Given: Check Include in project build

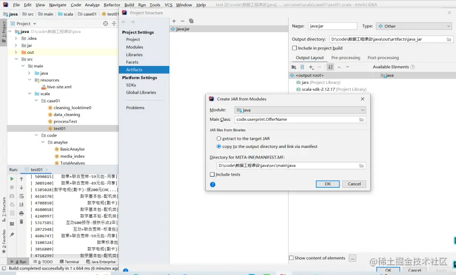Looking at the screenshot, I should pos(294,48).
